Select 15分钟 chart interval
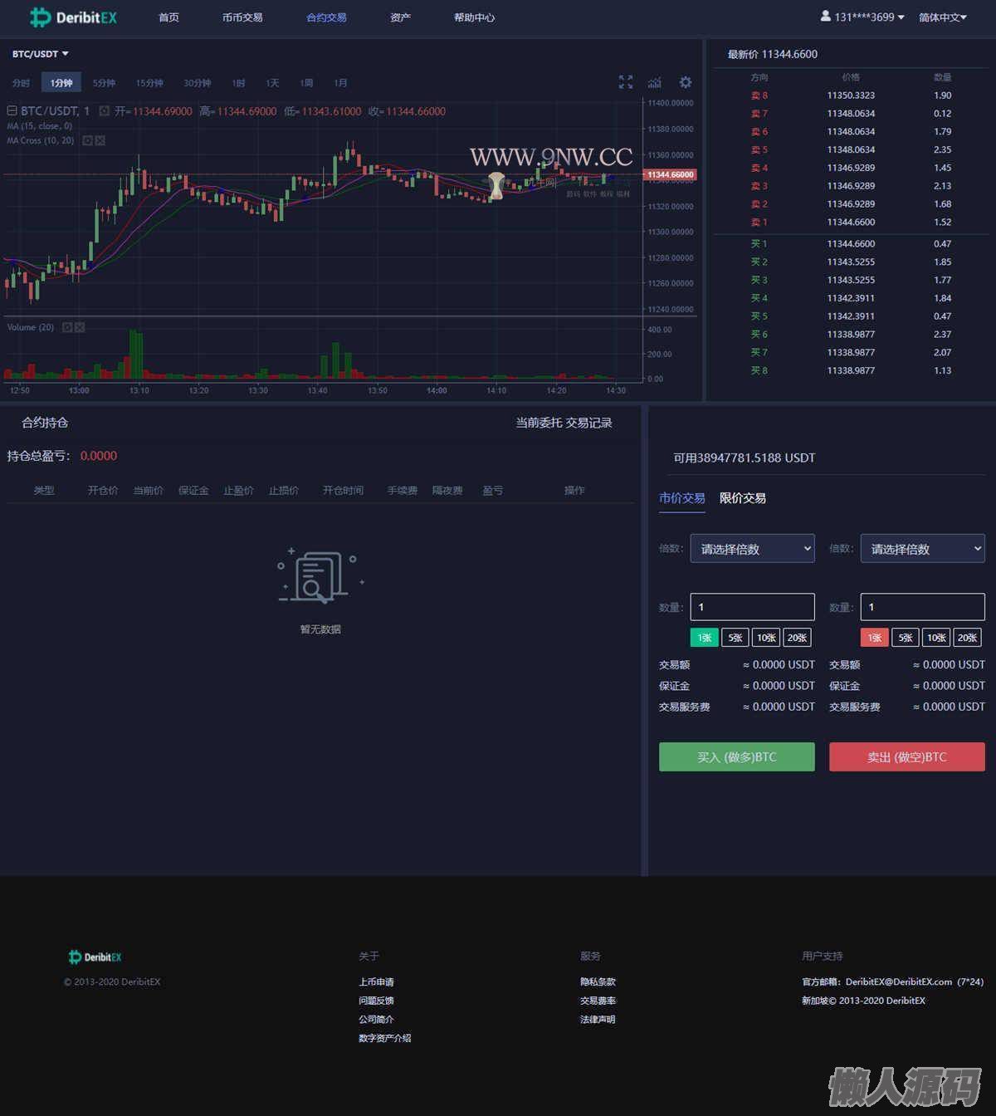Image resolution: width=996 pixels, height=1116 pixels. click(149, 83)
